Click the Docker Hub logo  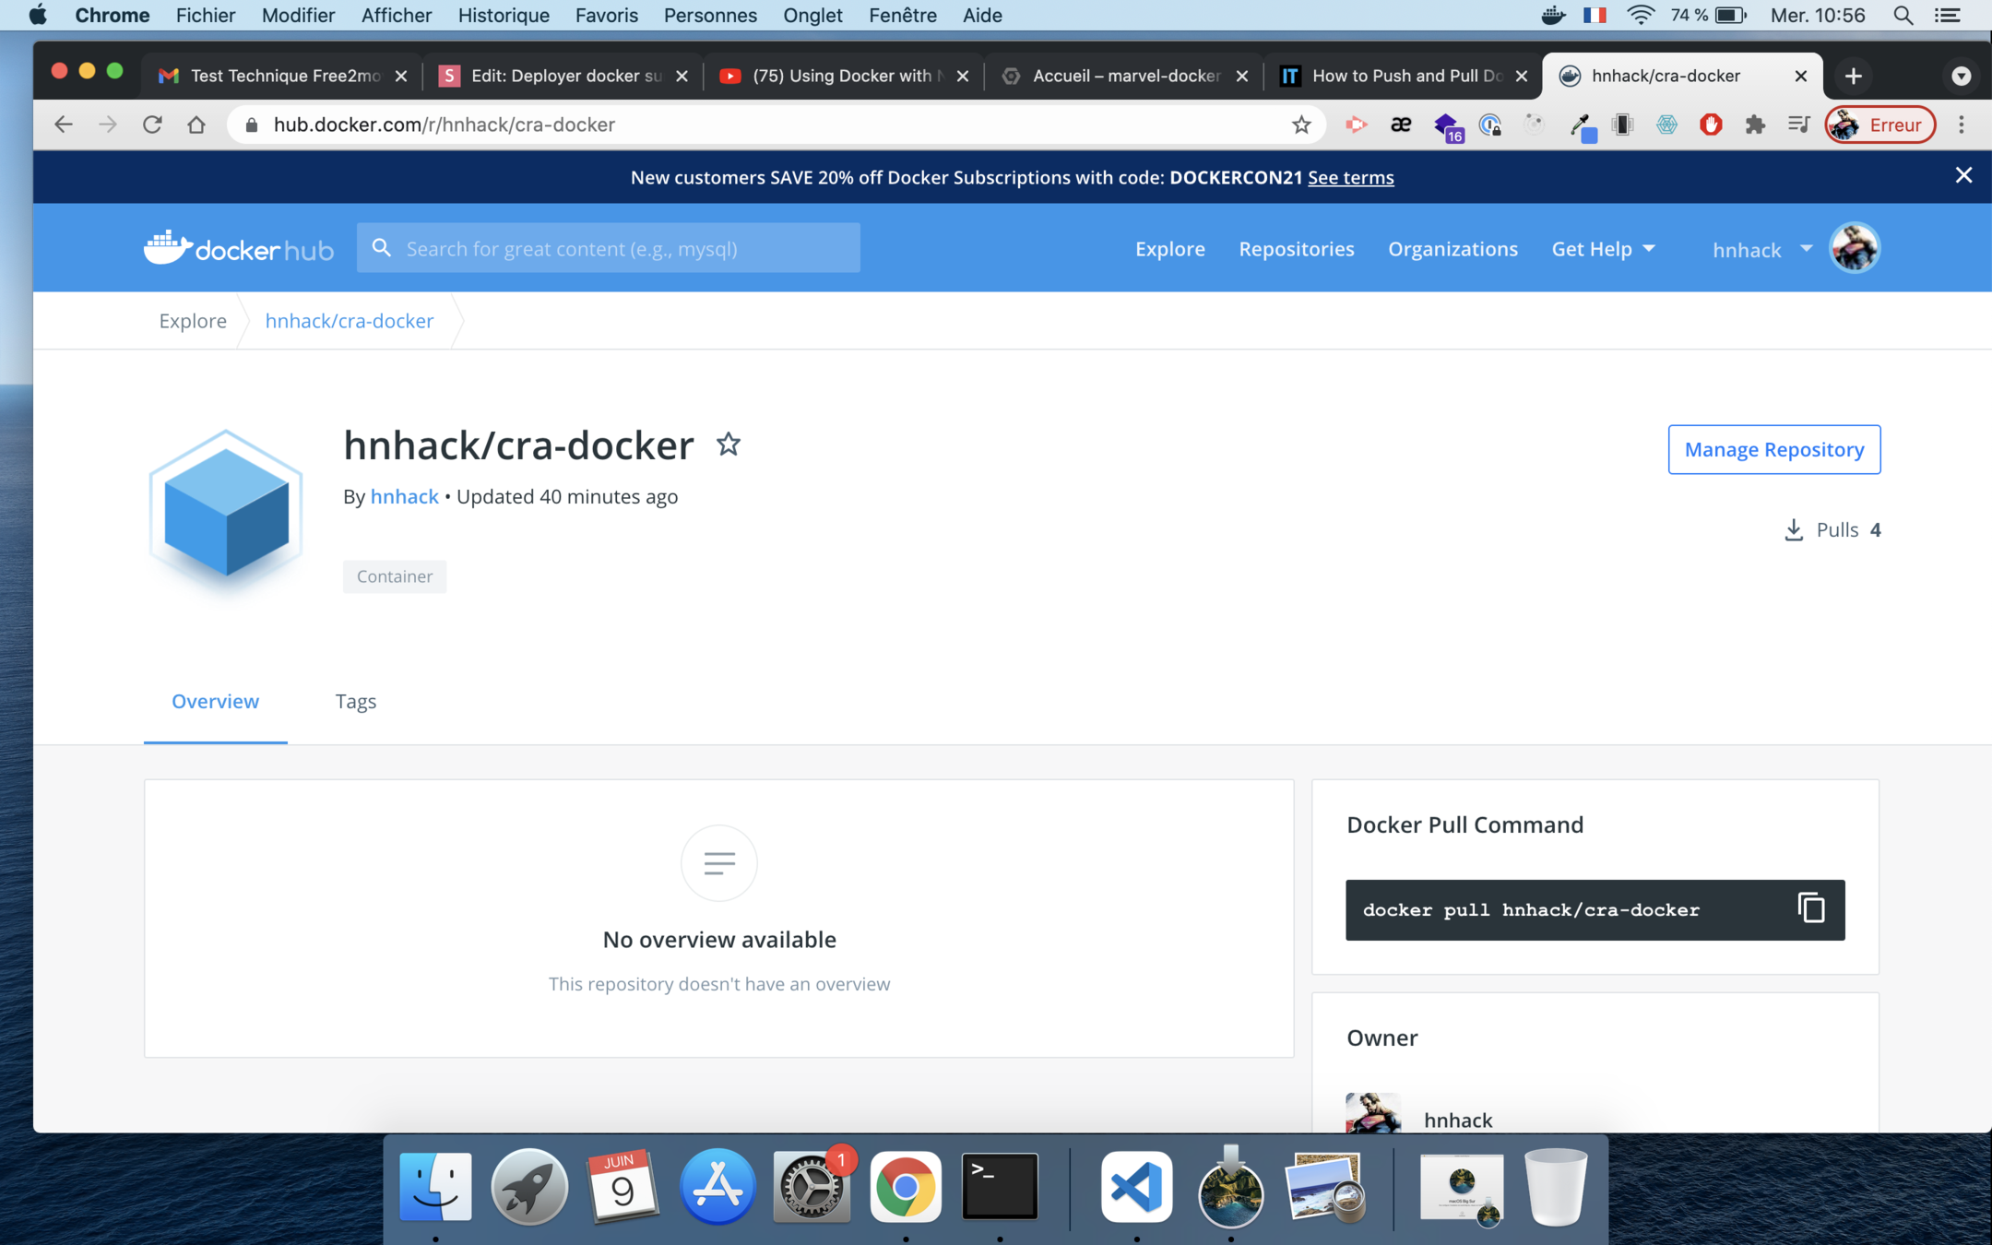239,249
